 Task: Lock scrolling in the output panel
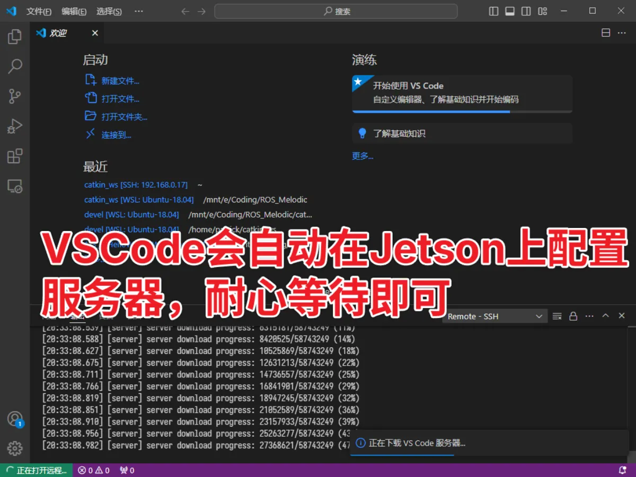tap(573, 316)
